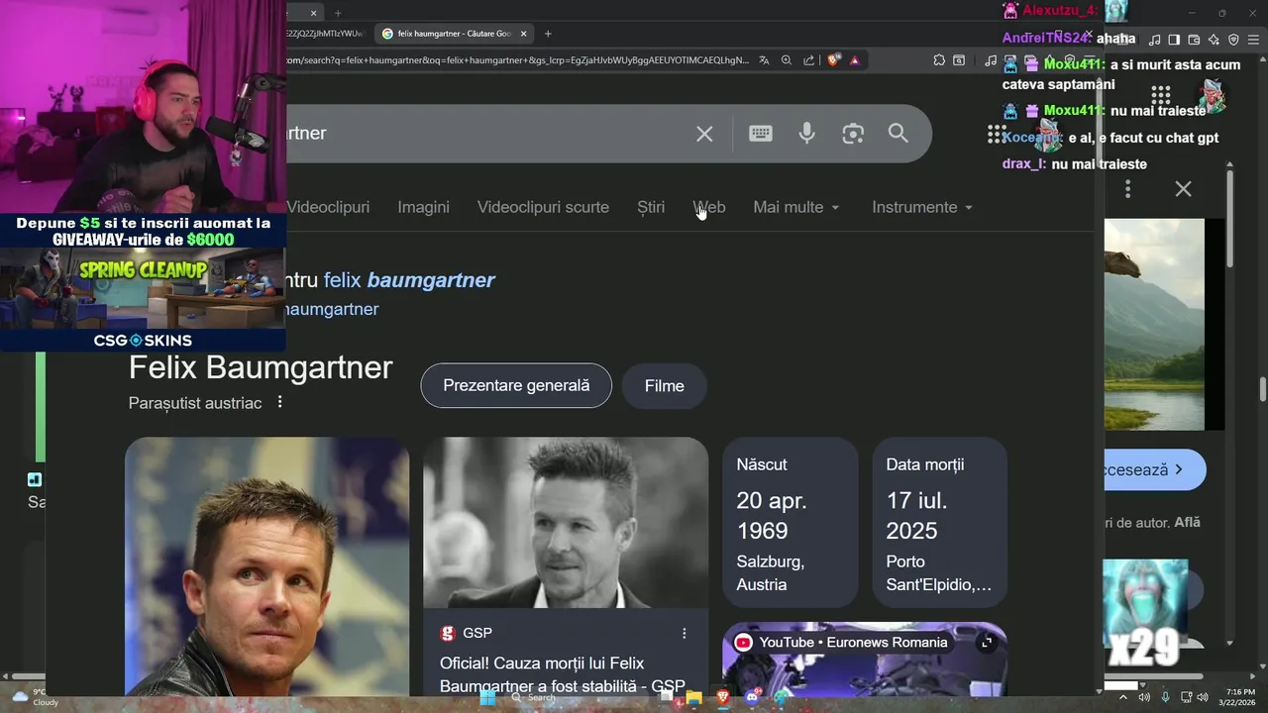
Task: Open black-and-white photo of Felix Baumgartner
Action: click(566, 523)
